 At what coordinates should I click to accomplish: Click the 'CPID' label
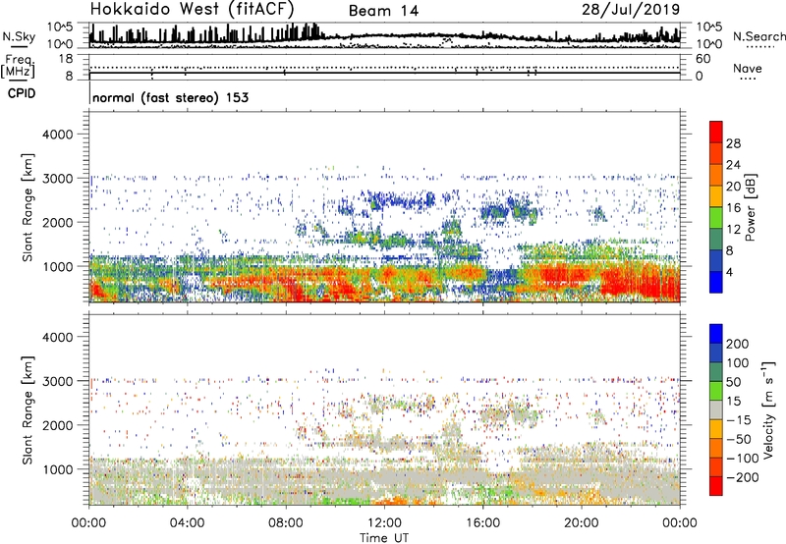22,93
